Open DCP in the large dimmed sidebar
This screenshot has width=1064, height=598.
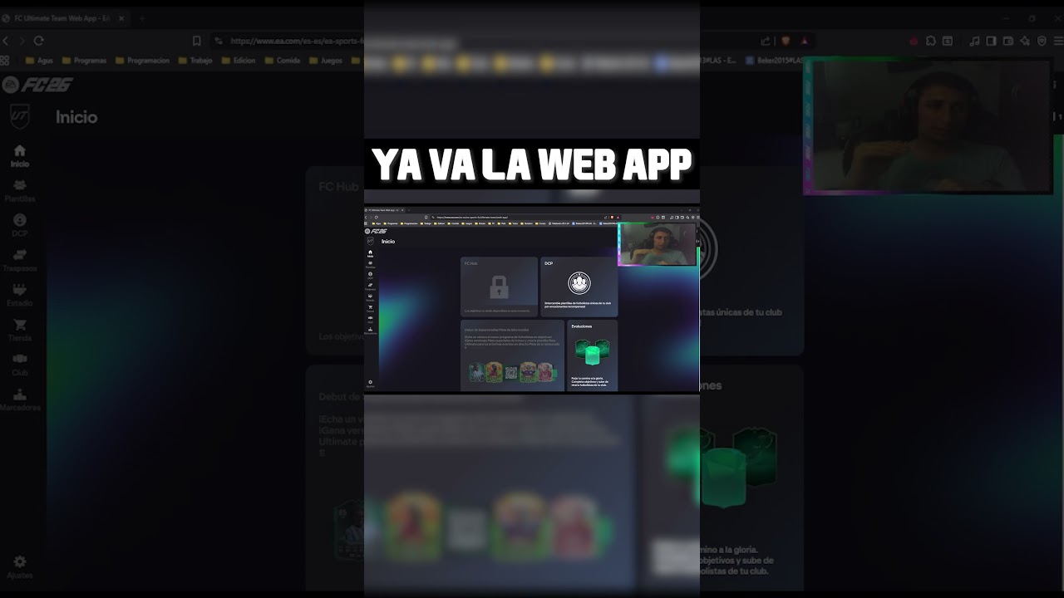[x=19, y=226]
